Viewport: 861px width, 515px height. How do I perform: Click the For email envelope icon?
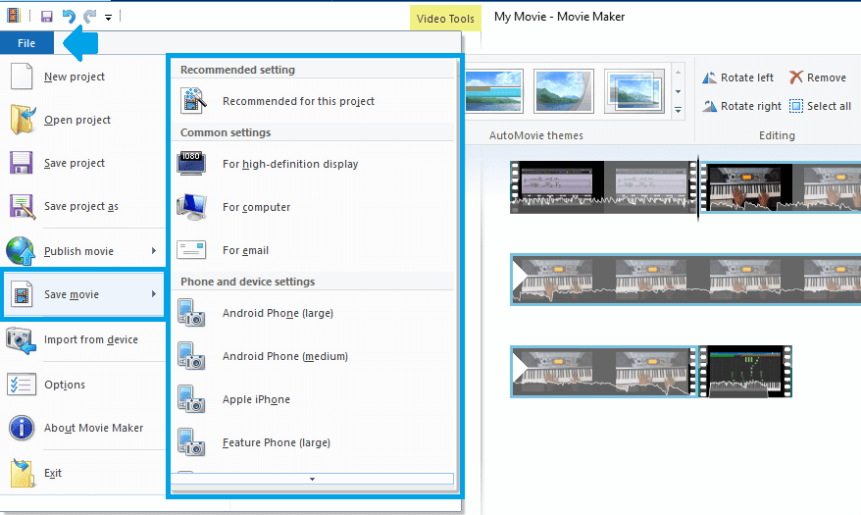[191, 250]
